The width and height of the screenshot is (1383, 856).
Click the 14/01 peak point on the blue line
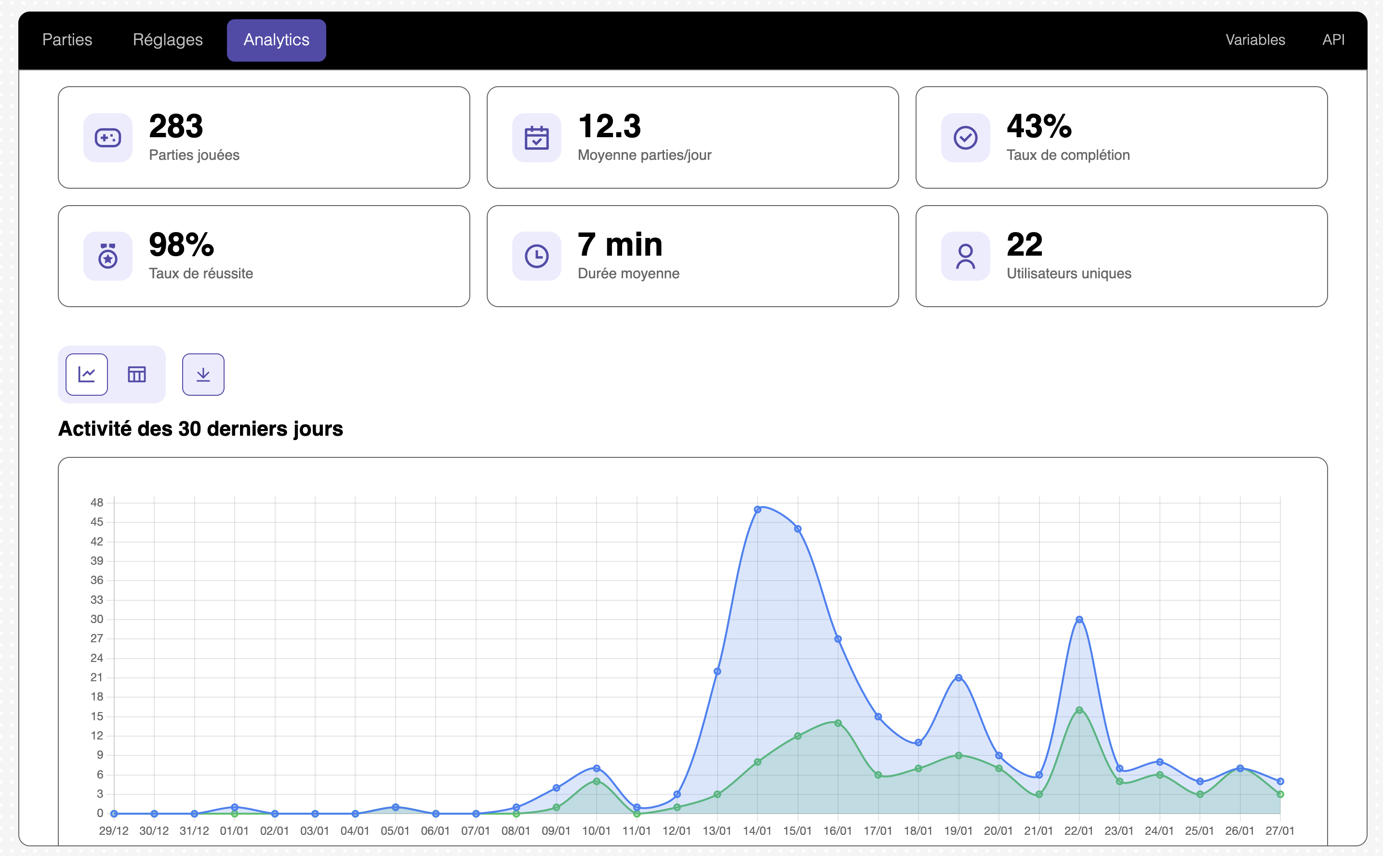pyautogui.click(x=758, y=509)
